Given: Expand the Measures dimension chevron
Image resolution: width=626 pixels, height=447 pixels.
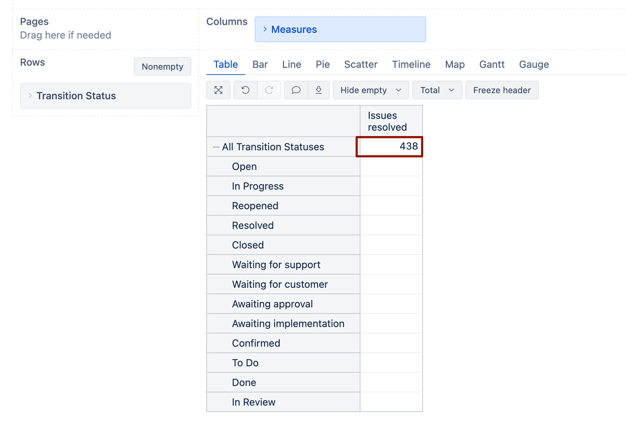Looking at the screenshot, I should (x=265, y=29).
